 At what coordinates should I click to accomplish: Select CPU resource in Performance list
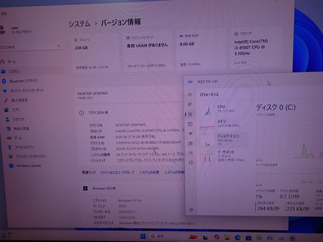coord(225,110)
